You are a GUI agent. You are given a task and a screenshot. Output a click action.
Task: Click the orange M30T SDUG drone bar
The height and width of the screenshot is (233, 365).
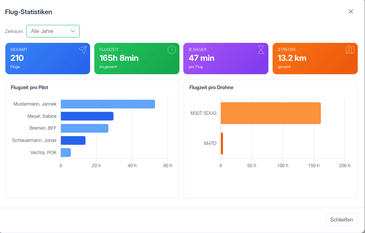pos(271,113)
